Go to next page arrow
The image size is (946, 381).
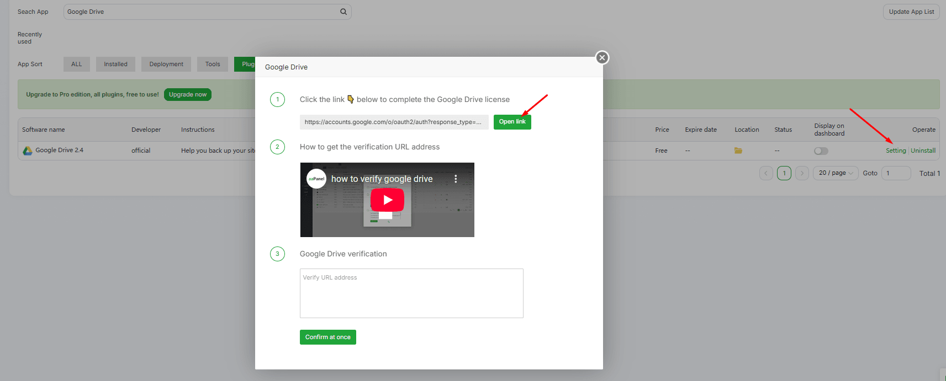point(802,173)
